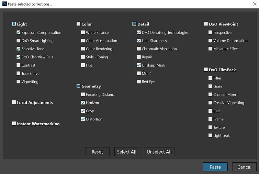Uncheck Exposure Compensation
The image size is (259, 174).
click(x=18, y=32)
